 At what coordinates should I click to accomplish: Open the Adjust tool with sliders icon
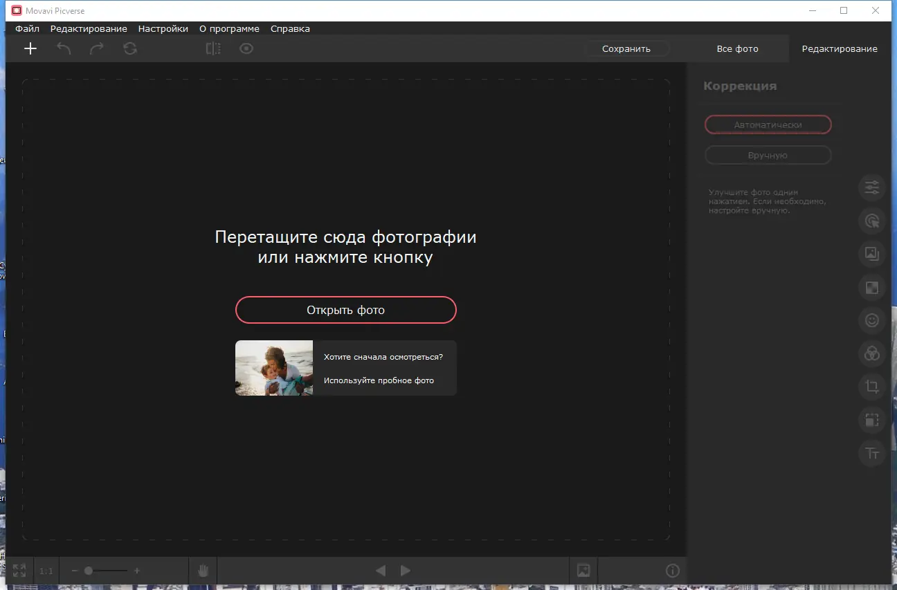pos(871,187)
